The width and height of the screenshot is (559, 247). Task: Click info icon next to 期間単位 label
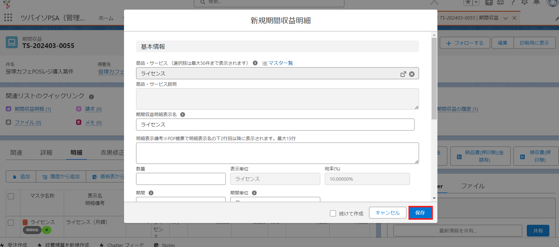pyautogui.click(x=254, y=193)
